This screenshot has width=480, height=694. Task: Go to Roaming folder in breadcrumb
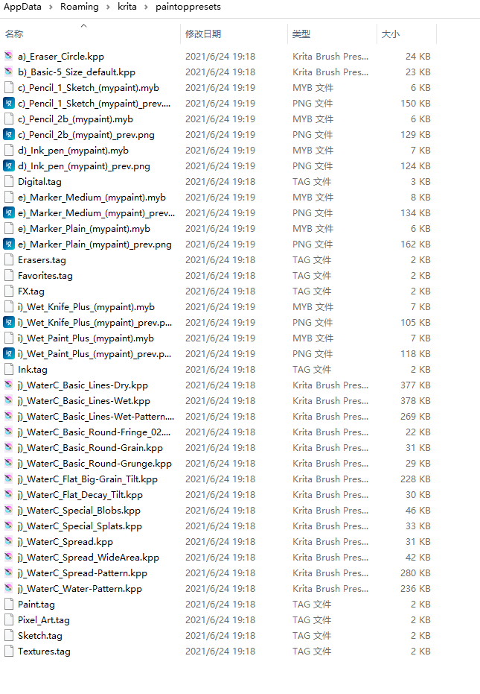(x=80, y=7)
